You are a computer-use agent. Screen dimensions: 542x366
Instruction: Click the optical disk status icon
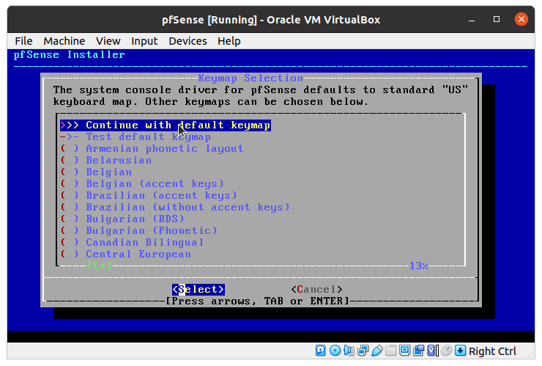click(335, 351)
